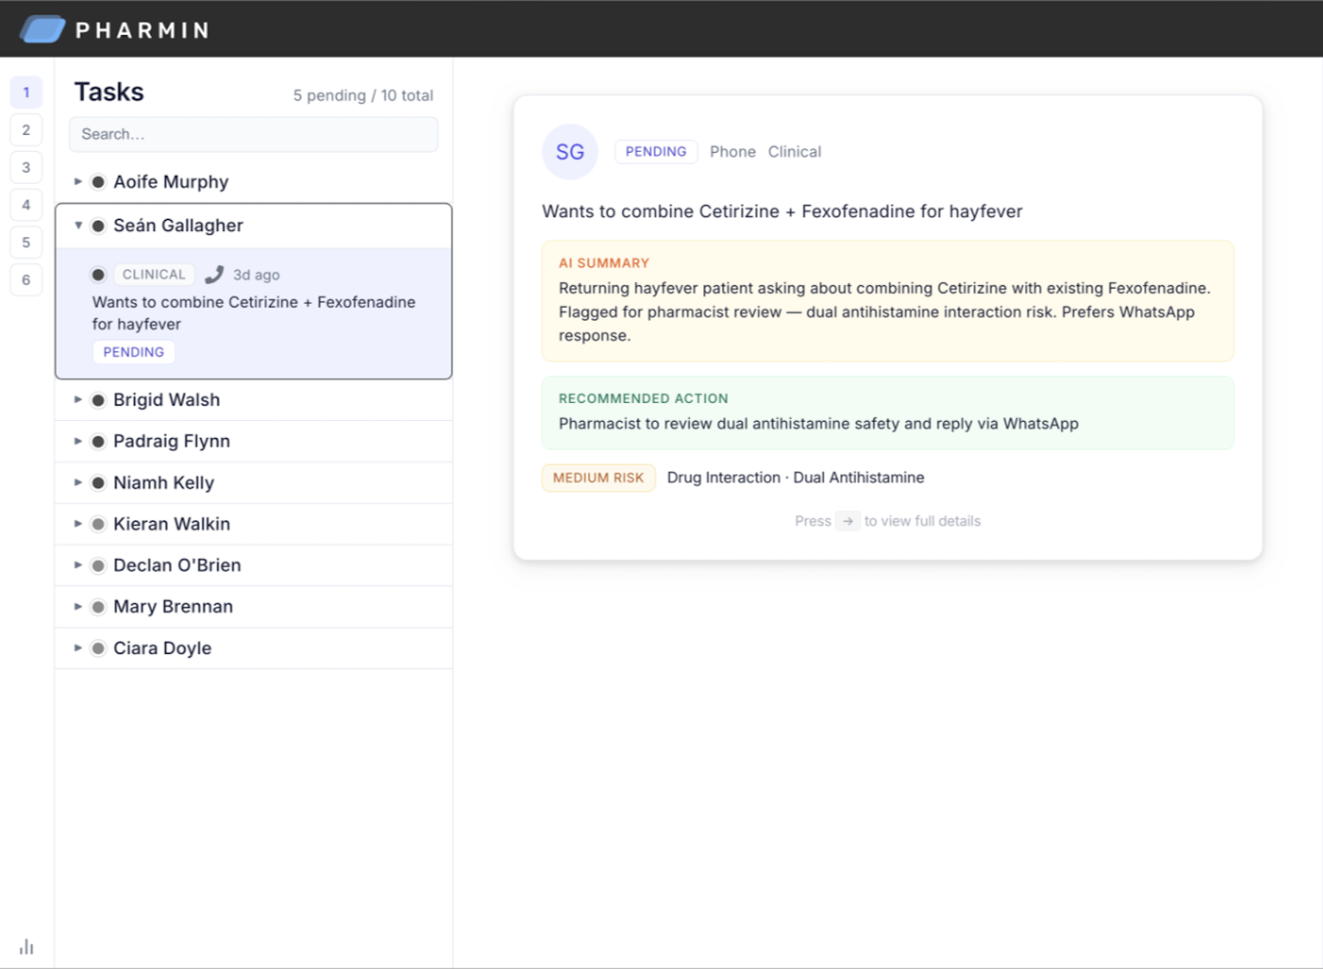This screenshot has height=969, width=1323.
Task: Click the status dot next to Mary Brennan
Action: coord(98,606)
